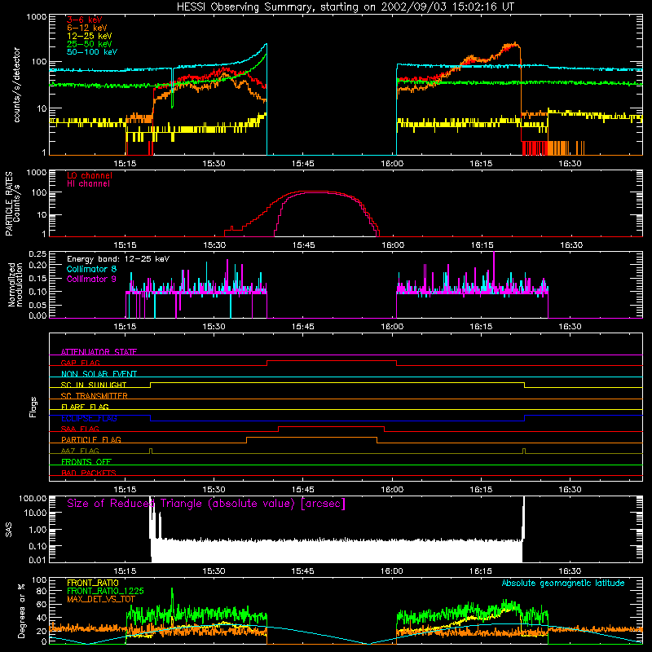Click the HESSI Observing Summary title text
The width and height of the screenshot is (652, 652).
pyautogui.click(x=345, y=7)
